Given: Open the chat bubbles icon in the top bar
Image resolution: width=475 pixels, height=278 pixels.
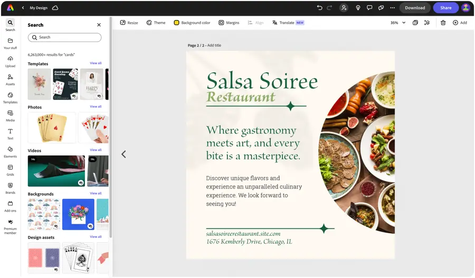Looking at the screenshot, I should tap(381, 8).
